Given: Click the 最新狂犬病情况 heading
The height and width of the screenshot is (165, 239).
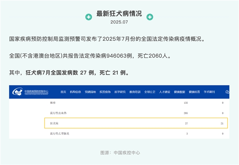Looking at the screenshot, I should tap(119, 14).
